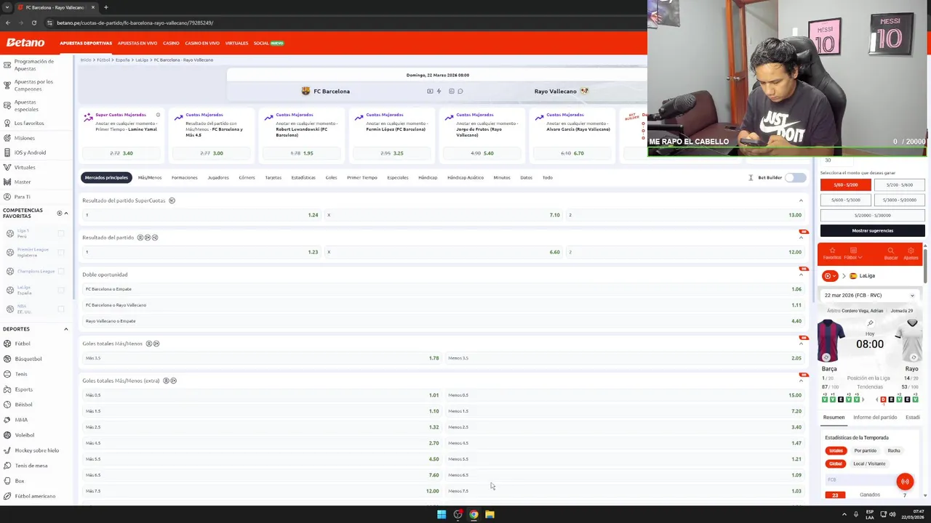Viewport: 931px width, 523px height.
Task: Open Informe del partido tab
Action: click(875, 418)
